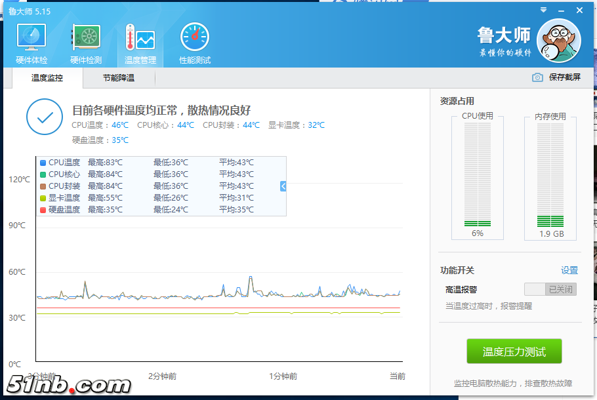
Task: Click the blue checkmark status circle
Action: tap(45, 117)
